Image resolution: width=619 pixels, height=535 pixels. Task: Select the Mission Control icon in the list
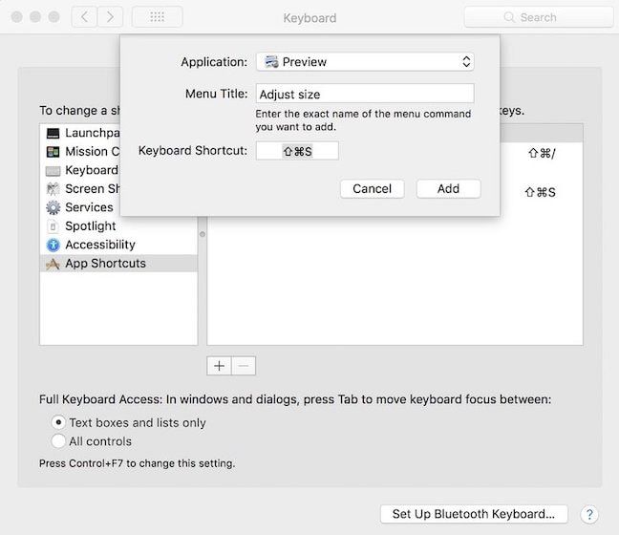click(x=53, y=152)
